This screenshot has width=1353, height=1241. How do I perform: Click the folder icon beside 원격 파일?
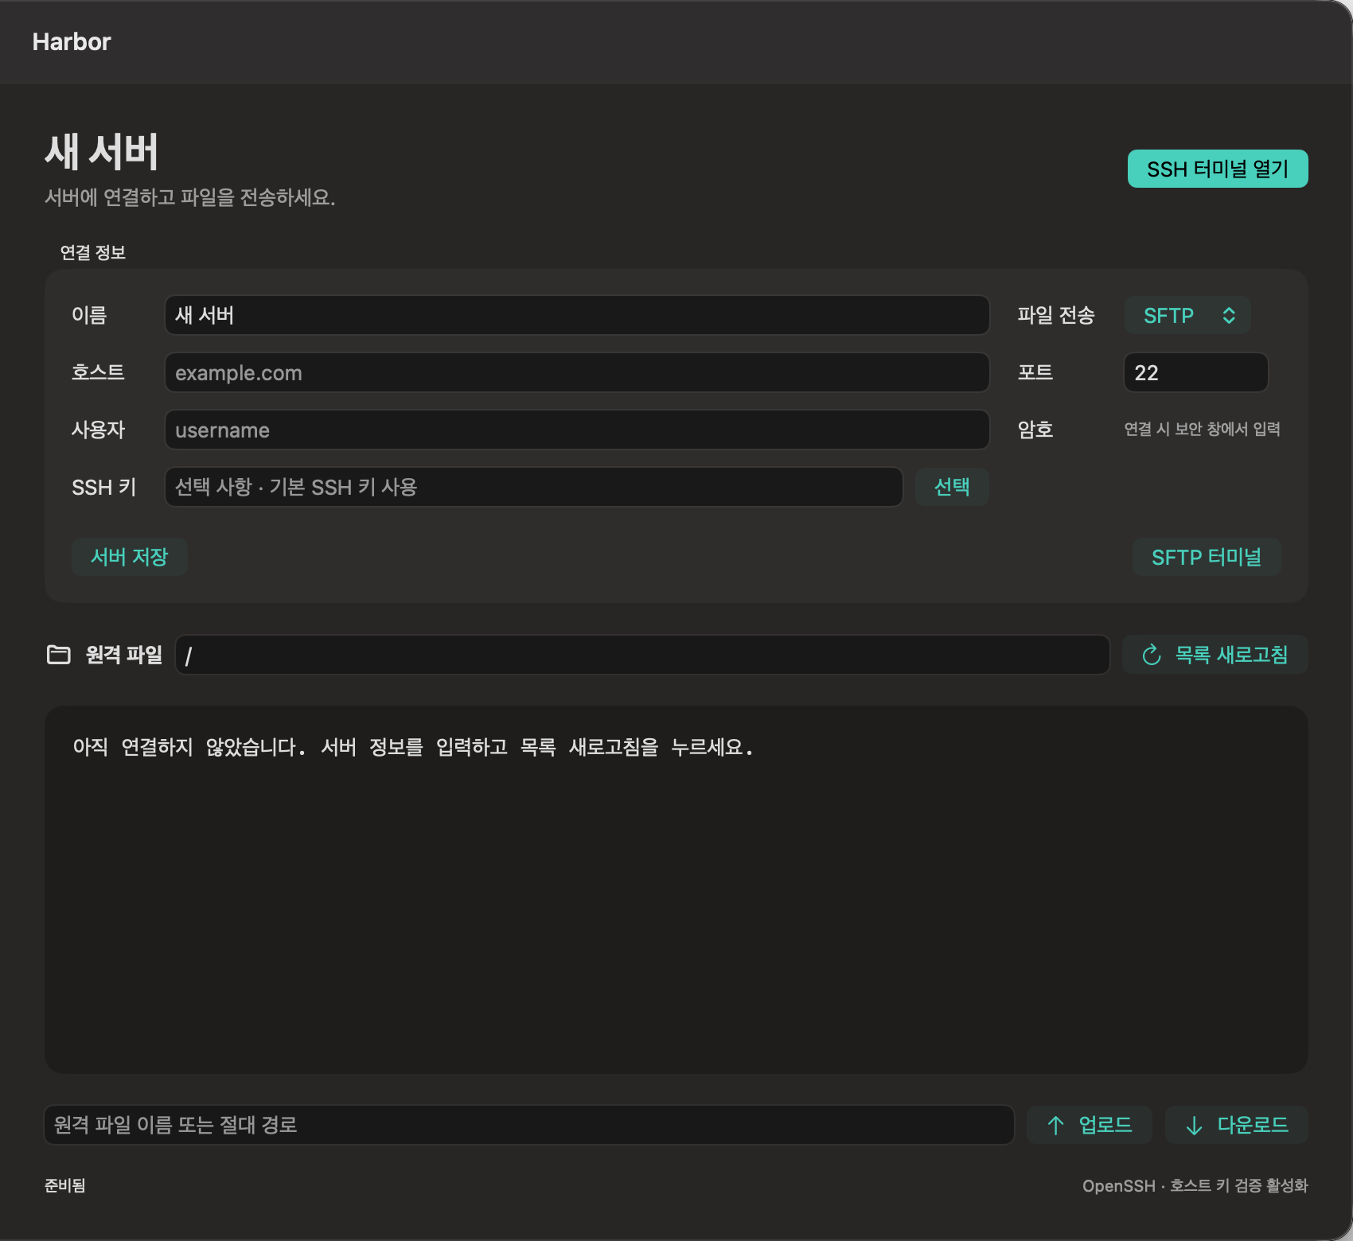[x=59, y=655]
